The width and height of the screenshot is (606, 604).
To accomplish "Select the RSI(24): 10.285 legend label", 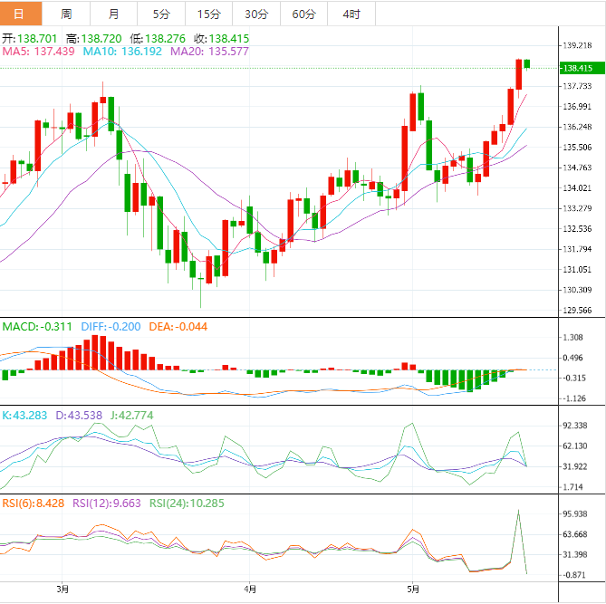I will [x=185, y=503].
